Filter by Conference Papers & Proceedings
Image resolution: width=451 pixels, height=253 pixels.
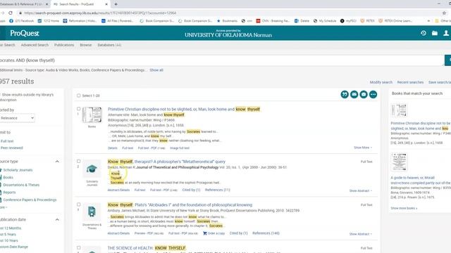point(30,200)
